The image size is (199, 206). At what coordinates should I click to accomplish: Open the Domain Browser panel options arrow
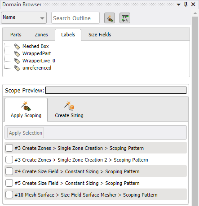click(x=178, y=4)
